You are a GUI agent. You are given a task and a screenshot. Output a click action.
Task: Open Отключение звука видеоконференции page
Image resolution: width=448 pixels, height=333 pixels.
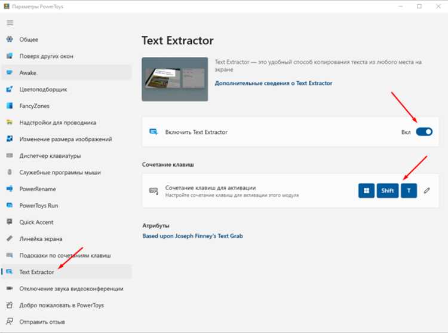pos(66,289)
